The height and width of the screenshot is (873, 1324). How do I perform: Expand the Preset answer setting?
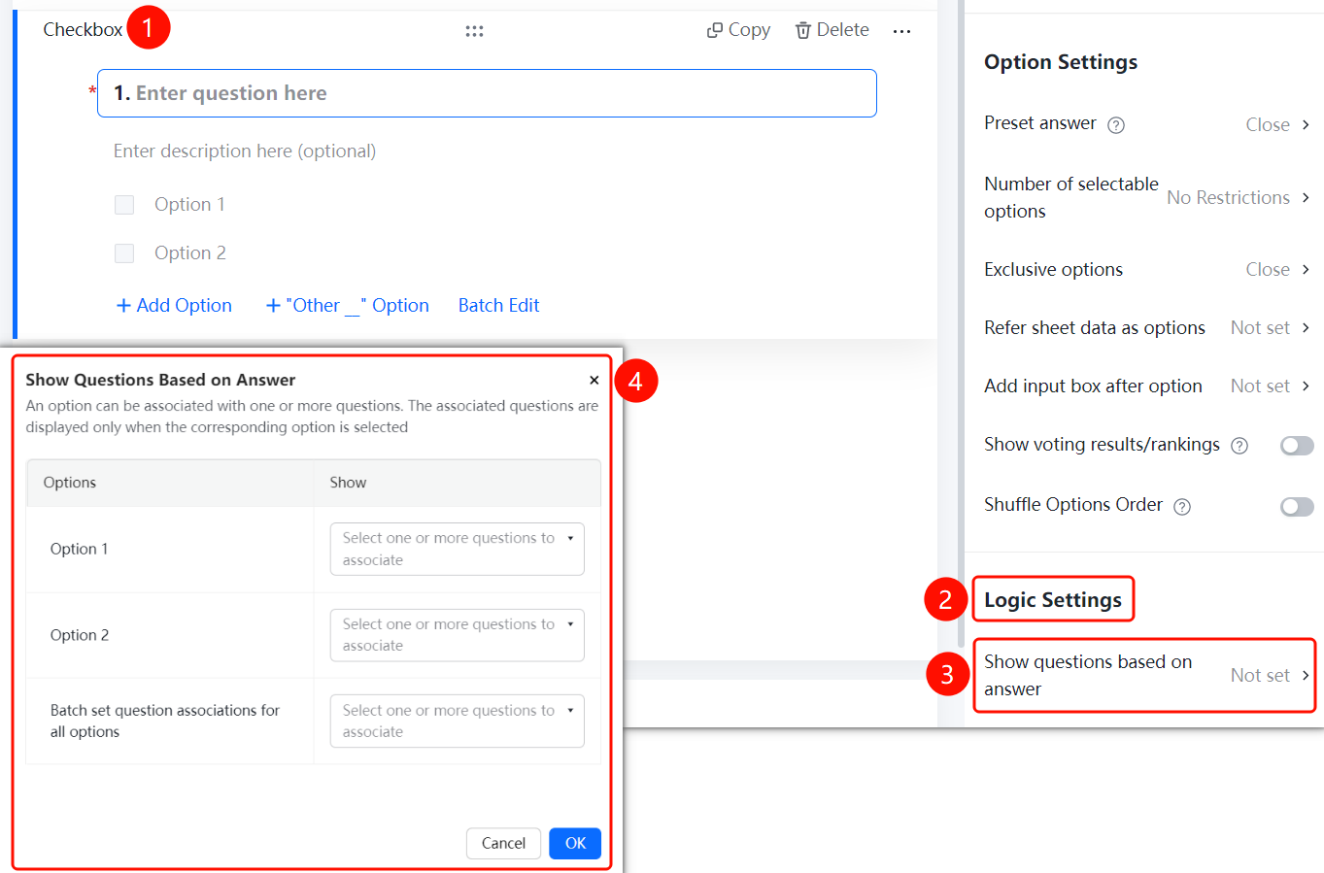pyautogui.click(x=1146, y=124)
